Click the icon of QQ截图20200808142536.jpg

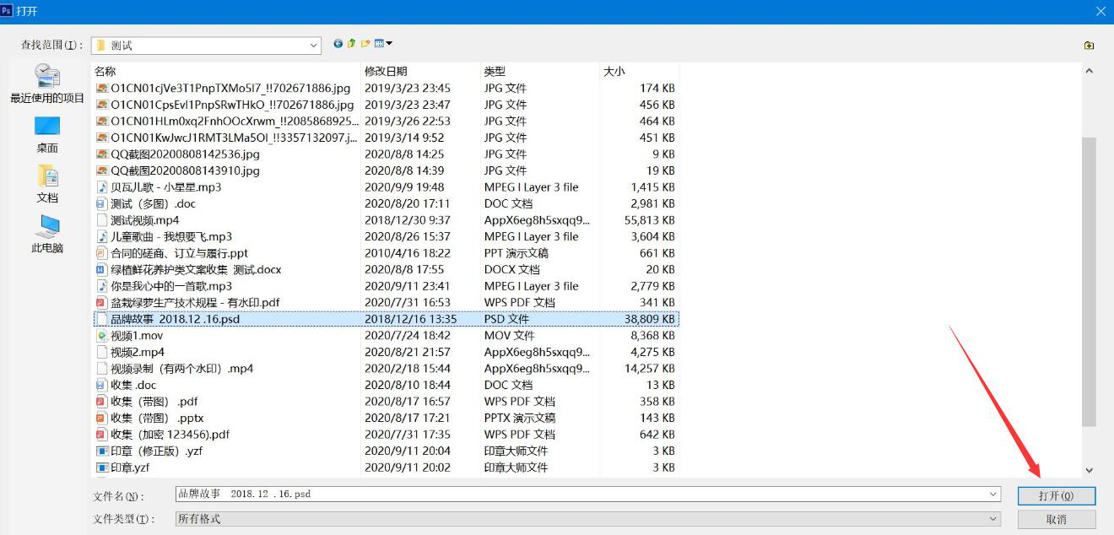click(x=102, y=154)
